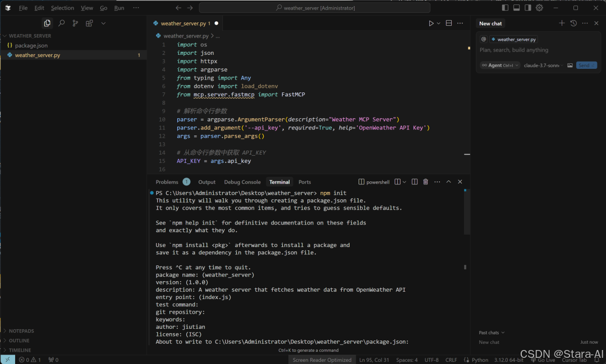Open errors and warnings status indicator
606x364 pixels.
(x=30, y=360)
